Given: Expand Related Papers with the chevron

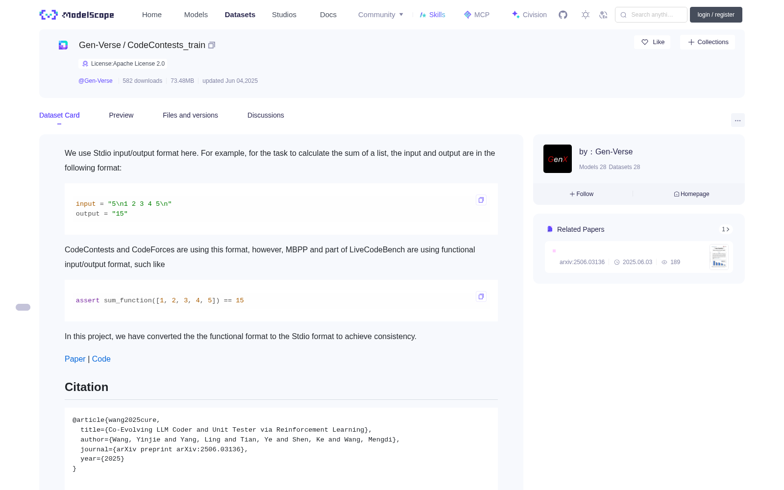Looking at the screenshot, I should (x=726, y=229).
